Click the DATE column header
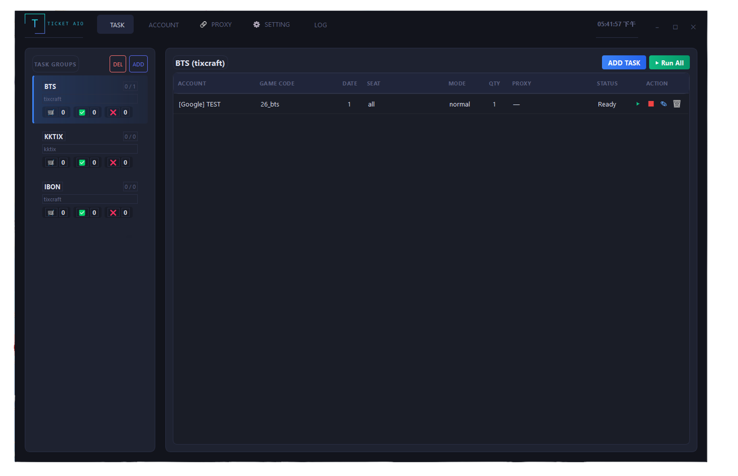 coord(350,84)
